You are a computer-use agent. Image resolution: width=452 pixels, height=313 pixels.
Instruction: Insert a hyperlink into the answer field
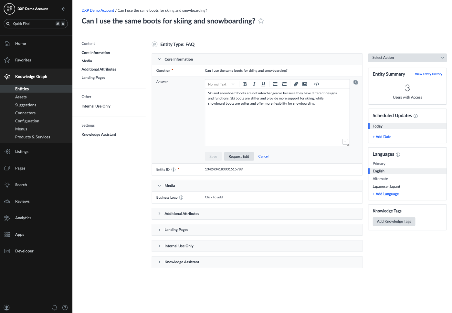click(296, 84)
